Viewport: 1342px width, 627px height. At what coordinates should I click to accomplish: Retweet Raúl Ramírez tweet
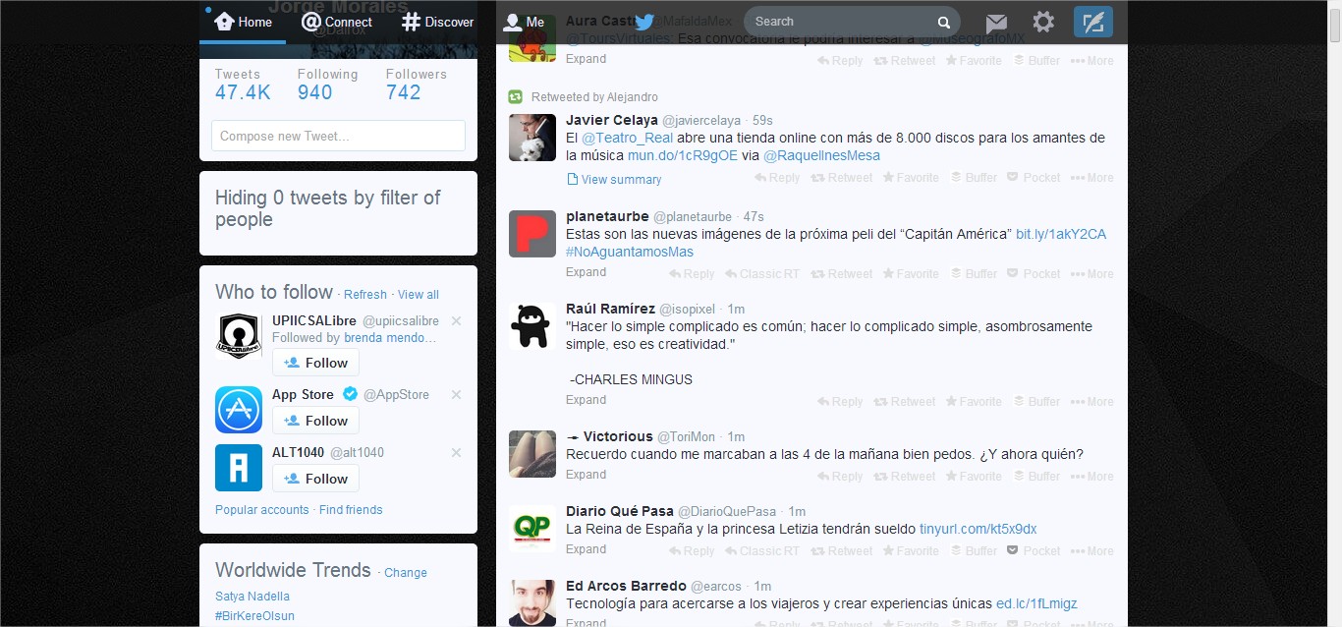pyautogui.click(x=905, y=402)
